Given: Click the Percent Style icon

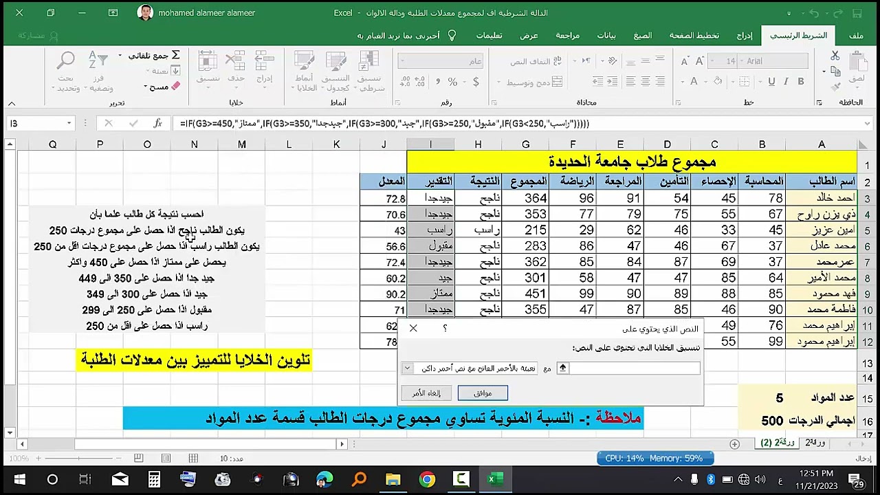Looking at the screenshot, I should 452,82.
